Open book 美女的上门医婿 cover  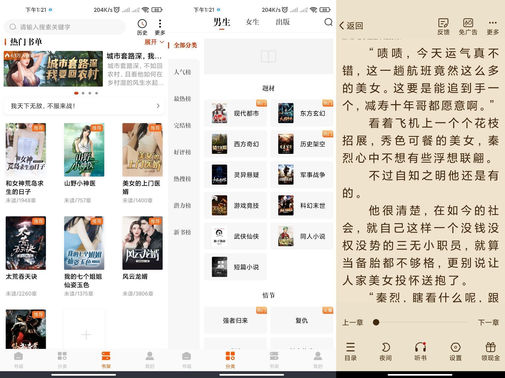[x=142, y=150]
